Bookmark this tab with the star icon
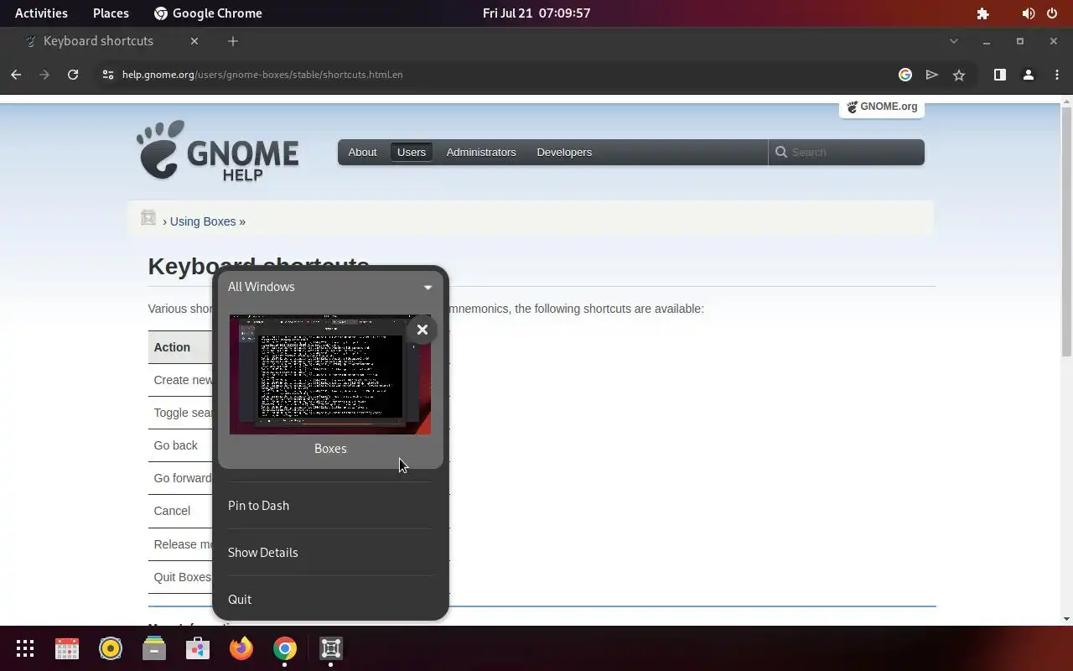Screen dimensions: 1073x671 pos(959,75)
